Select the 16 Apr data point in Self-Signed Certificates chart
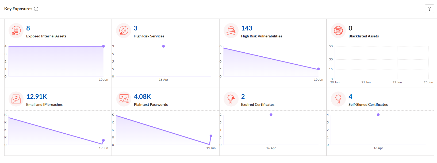Image resolution: width=437 pixels, height=163 pixels. pos(378,115)
